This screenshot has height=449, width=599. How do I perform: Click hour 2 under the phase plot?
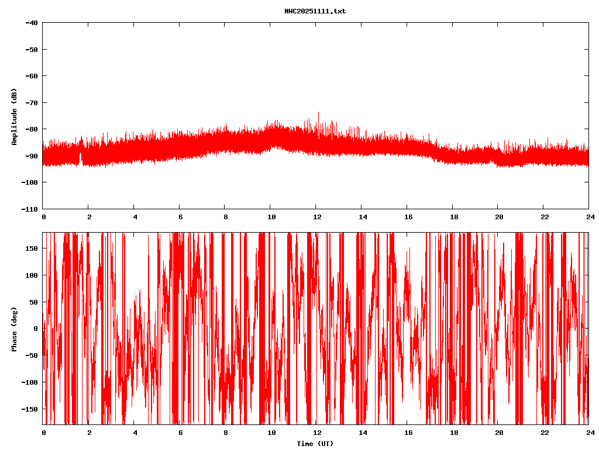89,433
